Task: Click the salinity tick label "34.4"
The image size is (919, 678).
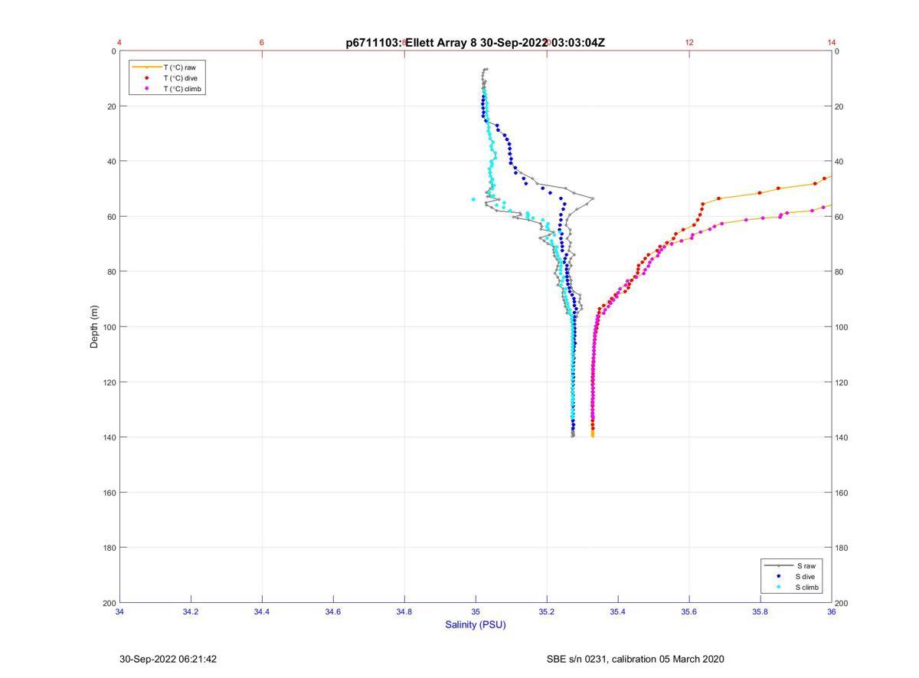Action: click(x=262, y=611)
